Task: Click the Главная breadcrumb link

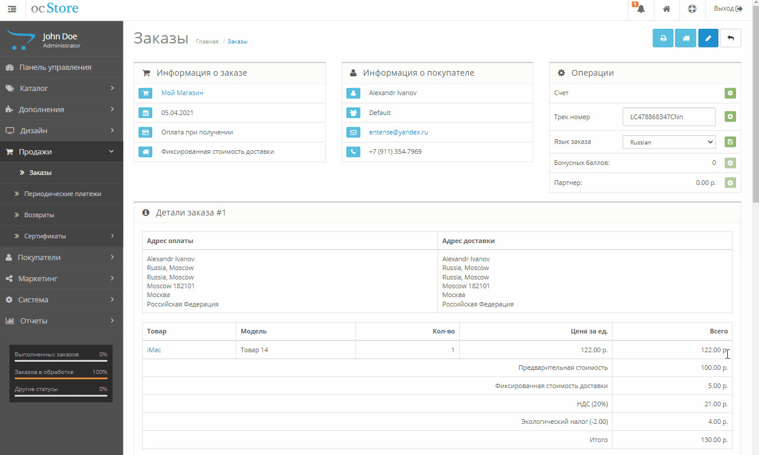Action: click(x=207, y=42)
